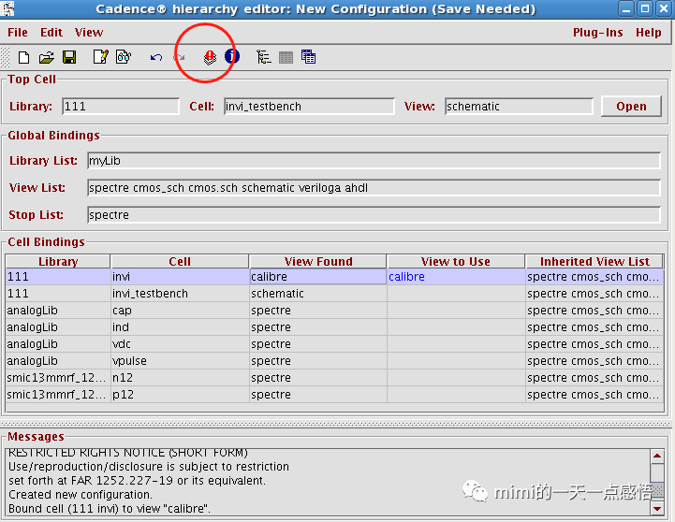Click the blue Undo arrow icon
Screen dimensions: 675x522
pos(155,57)
